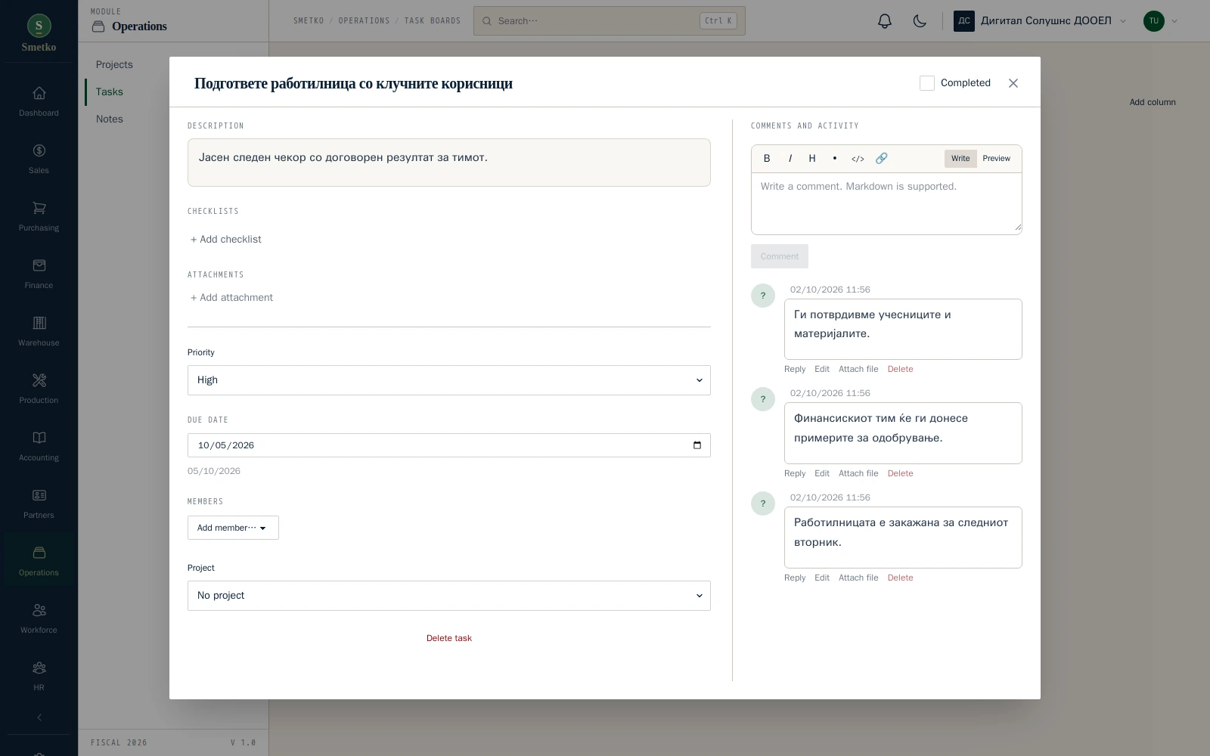The image size is (1210, 756).
Task: Insert a link in the comment
Action: click(881, 159)
